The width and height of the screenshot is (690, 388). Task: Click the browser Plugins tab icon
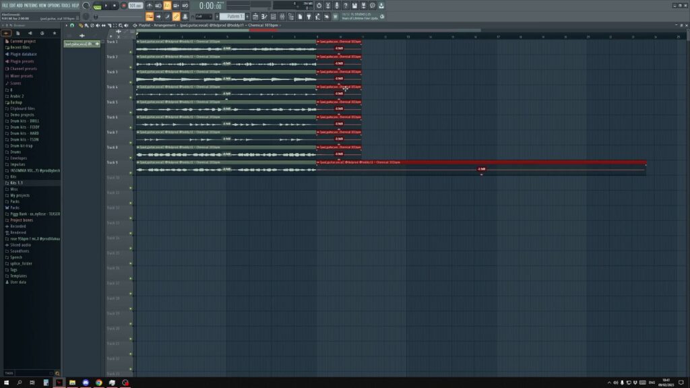tap(30, 33)
